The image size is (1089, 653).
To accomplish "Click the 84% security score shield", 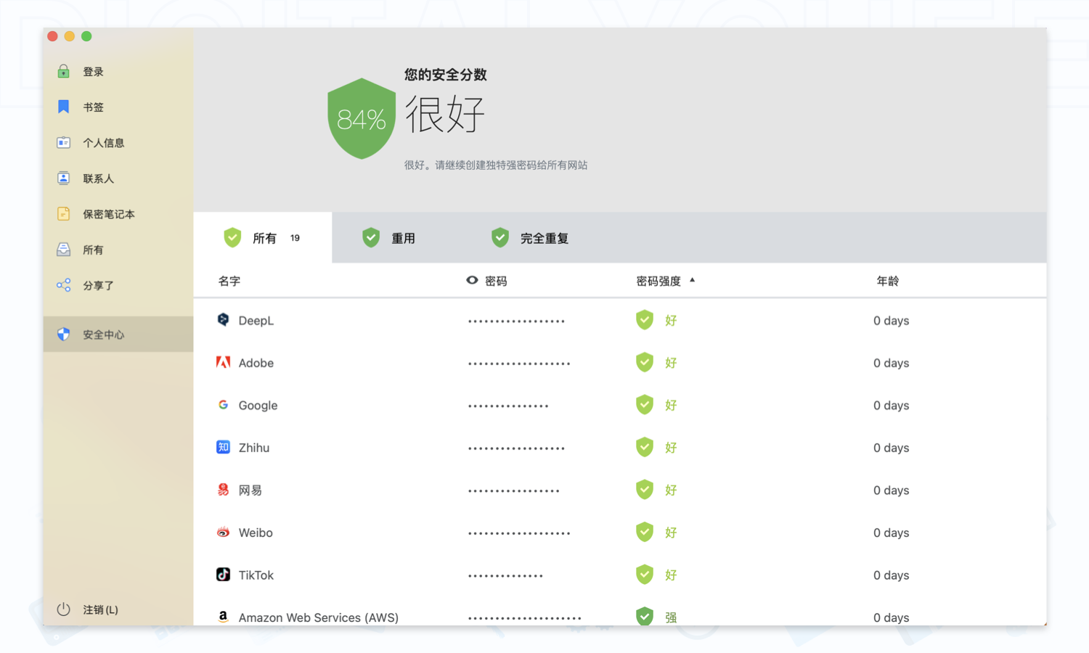I will (x=362, y=118).
